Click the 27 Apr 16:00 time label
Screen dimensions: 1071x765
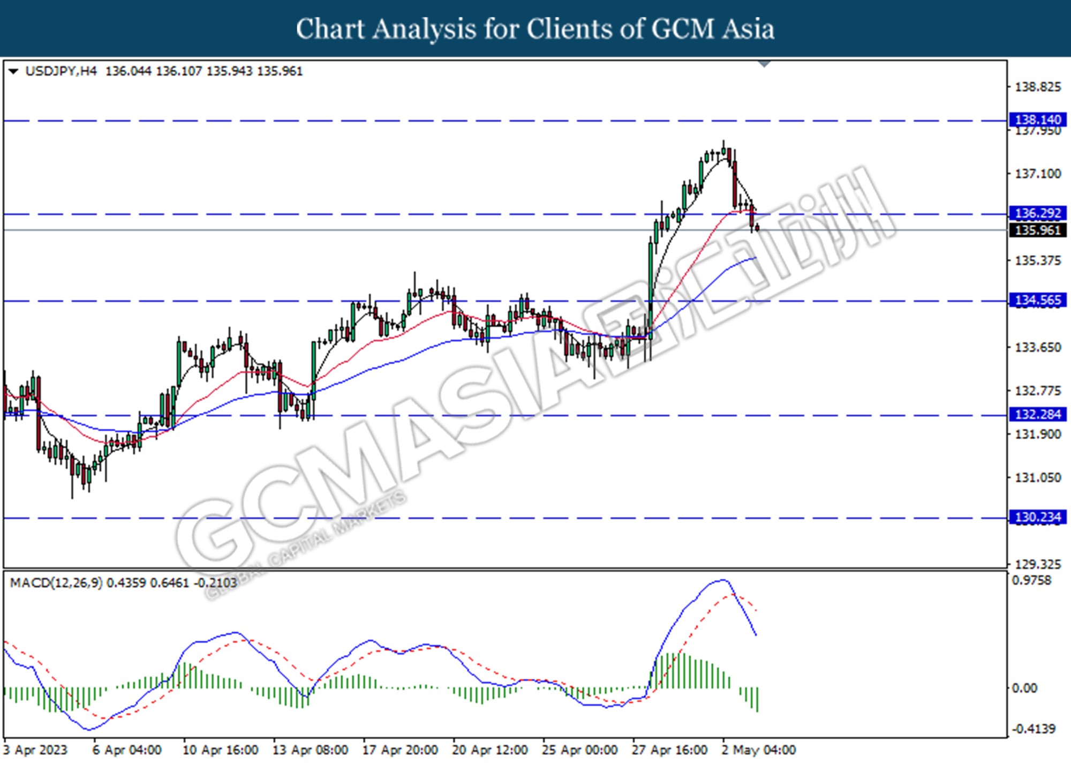[x=669, y=750]
